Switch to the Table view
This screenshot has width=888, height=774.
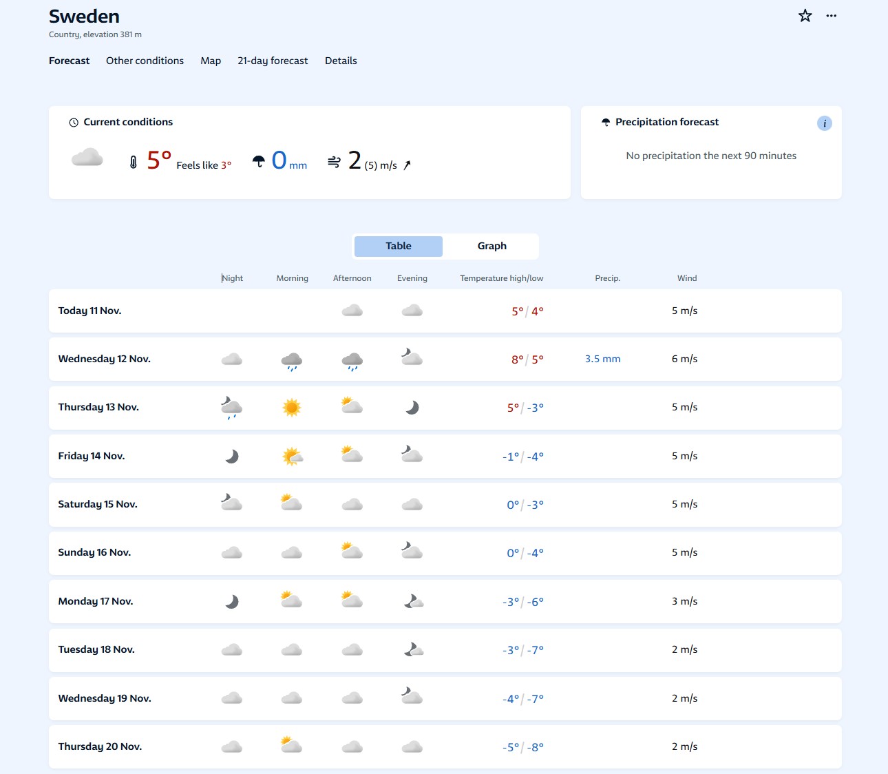point(399,246)
